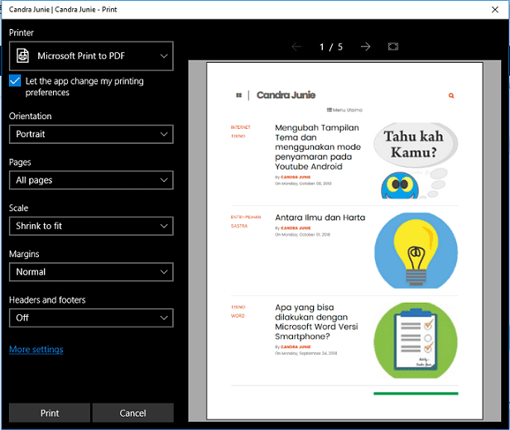
Task: Click the Scale label
Action: [18, 208]
